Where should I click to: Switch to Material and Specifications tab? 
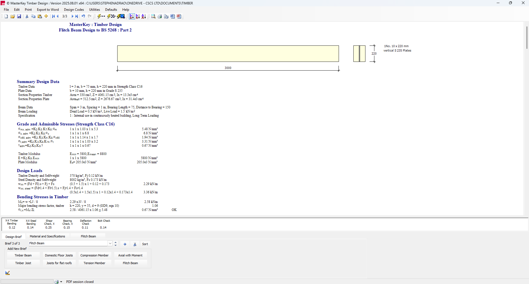47,236
